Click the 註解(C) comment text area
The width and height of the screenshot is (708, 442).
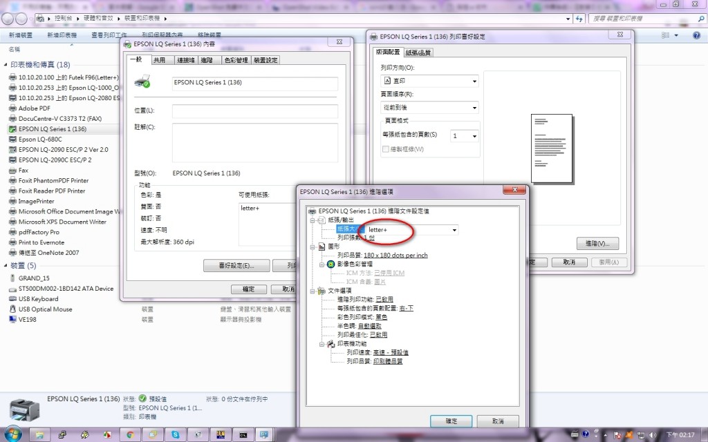pos(254,142)
